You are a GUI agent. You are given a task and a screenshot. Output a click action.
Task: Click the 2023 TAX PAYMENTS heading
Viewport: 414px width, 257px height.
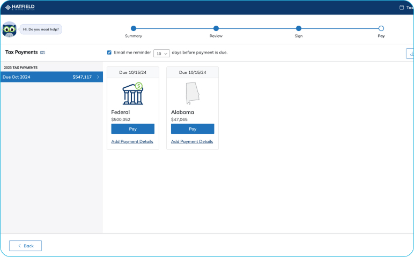20,68
